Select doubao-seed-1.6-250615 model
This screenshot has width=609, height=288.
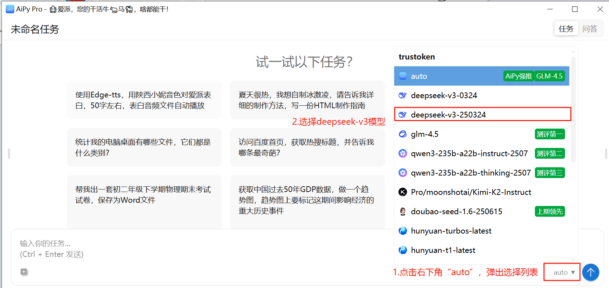tap(482, 211)
